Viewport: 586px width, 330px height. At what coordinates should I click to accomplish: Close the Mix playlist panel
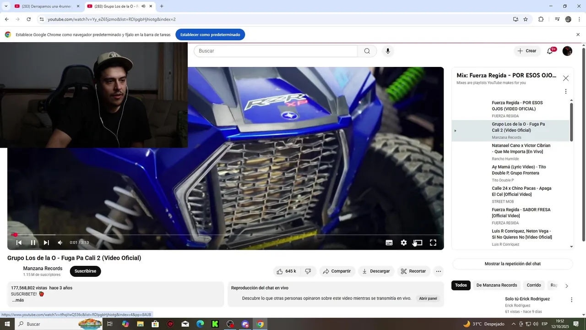[x=566, y=78]
